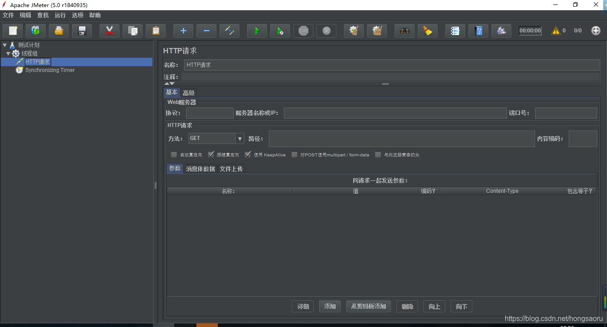607x327 pixels.
Task: Toggle 跟随重定向 checkbox
Action: tap(211, 155)
